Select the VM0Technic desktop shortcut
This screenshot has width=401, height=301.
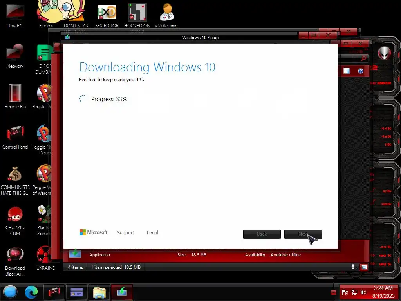point(167,15)
